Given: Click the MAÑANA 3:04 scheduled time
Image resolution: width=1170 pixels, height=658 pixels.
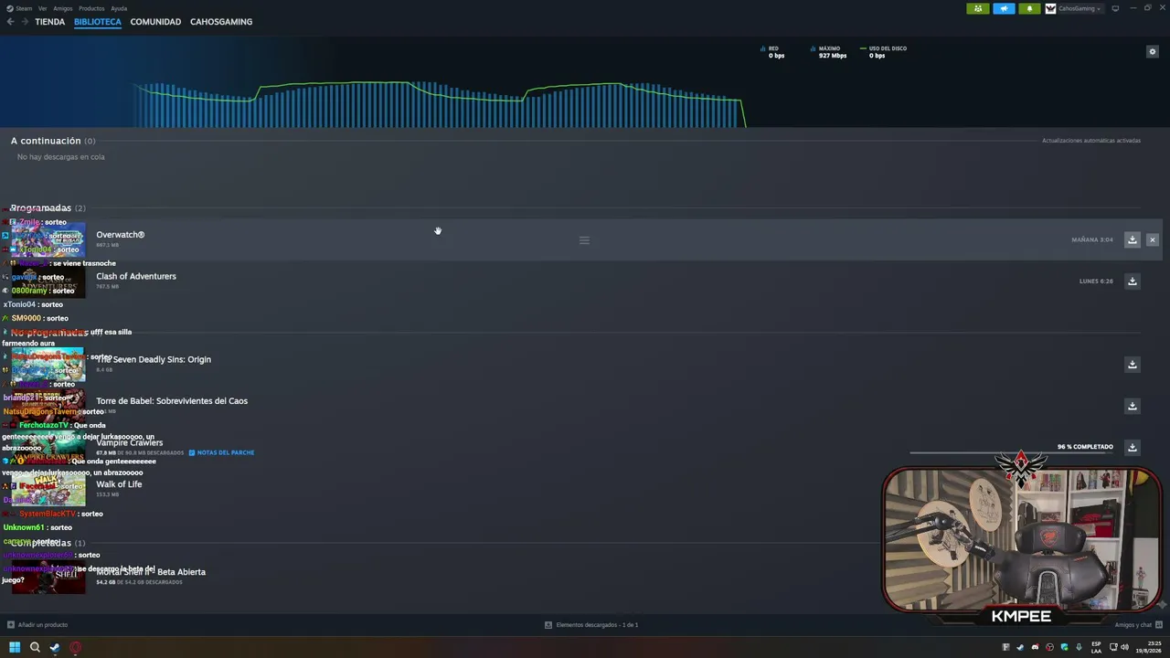Looking at the screenshot, I should (1092, 239).
